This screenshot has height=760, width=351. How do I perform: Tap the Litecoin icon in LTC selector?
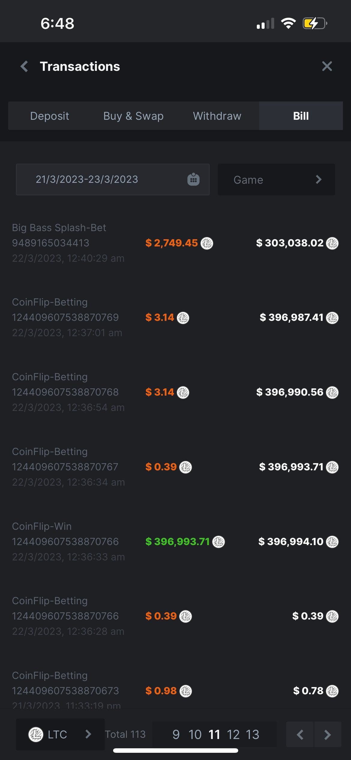tap(36, 734)
